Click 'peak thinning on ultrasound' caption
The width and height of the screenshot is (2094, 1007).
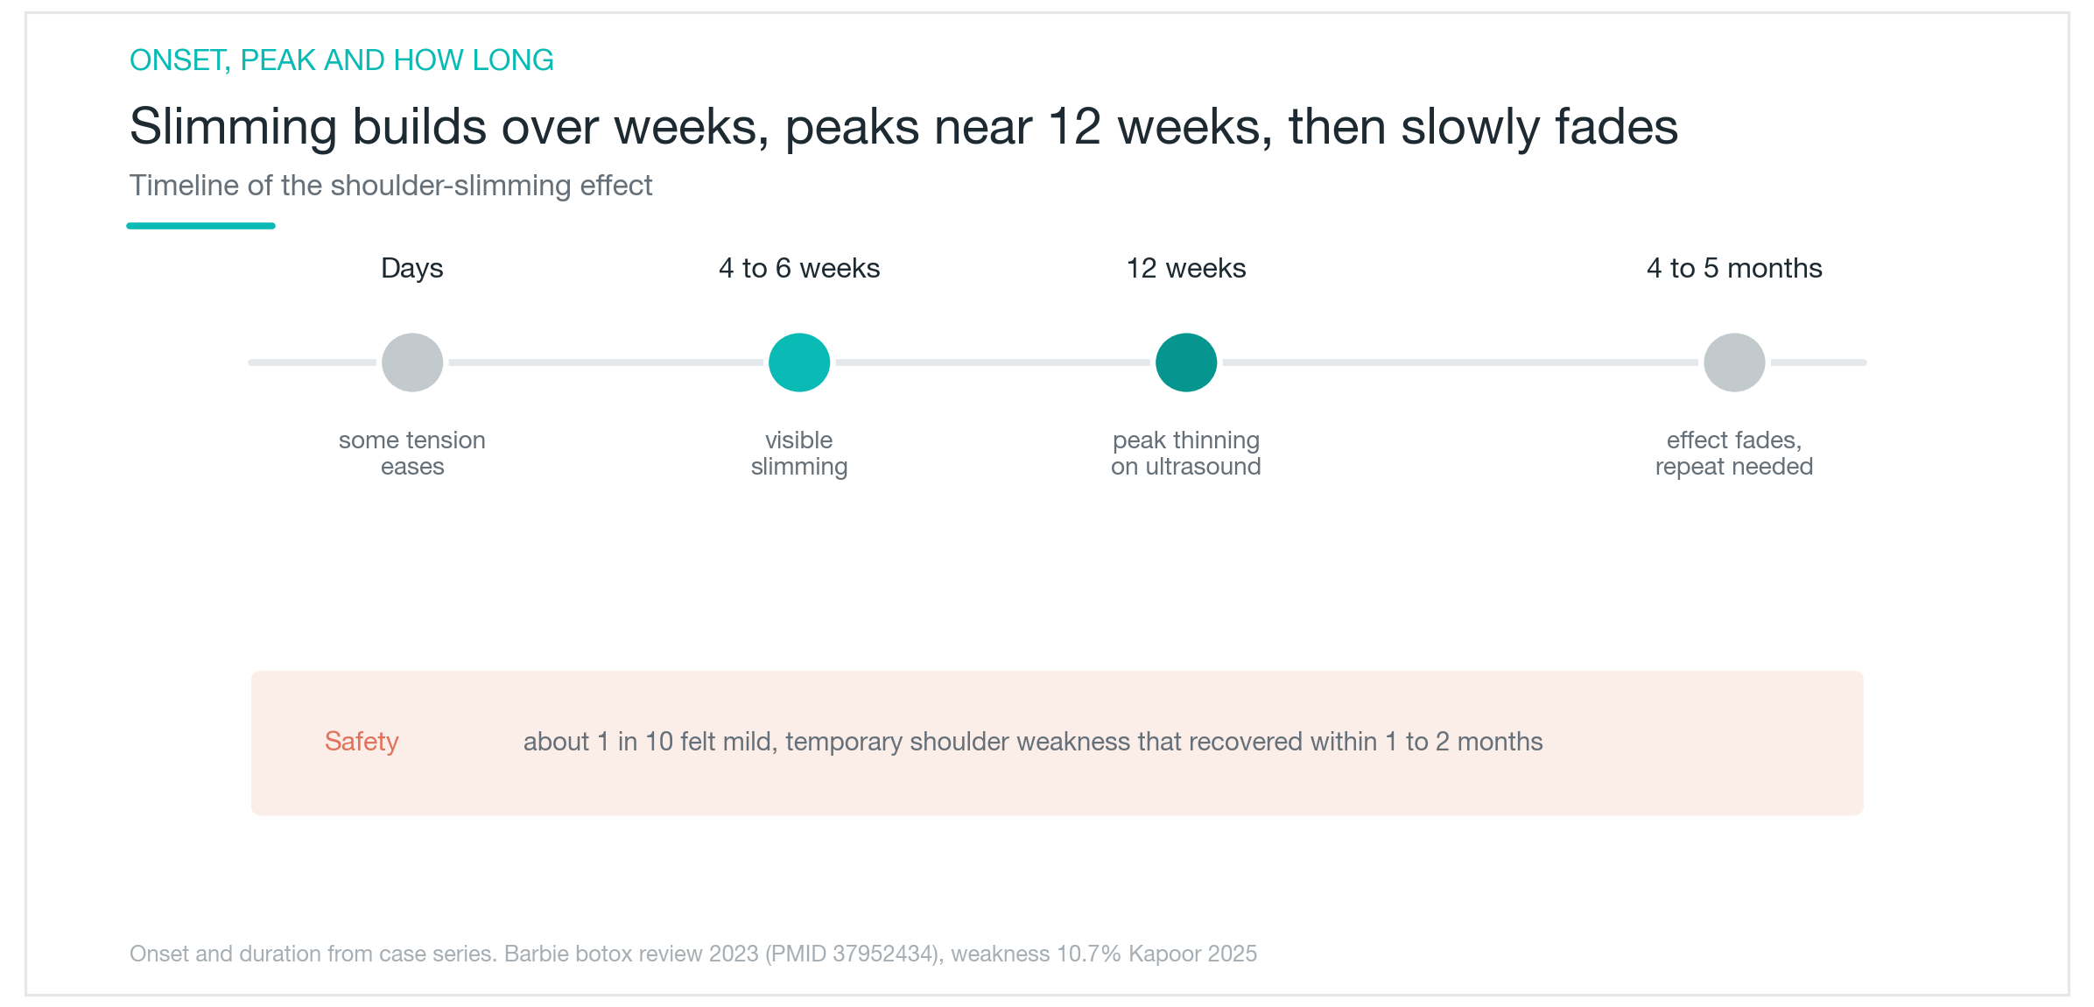click(1186, 453)
